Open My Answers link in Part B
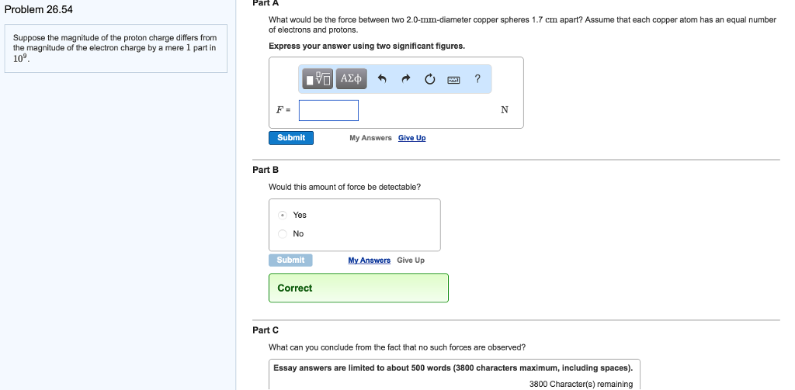The image size is (795, 390). [x=369, y=261]
